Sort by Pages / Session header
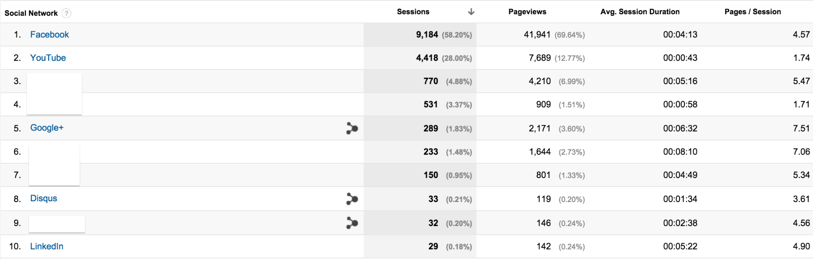Image resolution: width=813 pixels, height=261 pixels. tap(752, 12)
